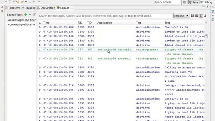Open the forward navigation history dropdown
This screenshot has height=121, width=215.
[34, 2]
